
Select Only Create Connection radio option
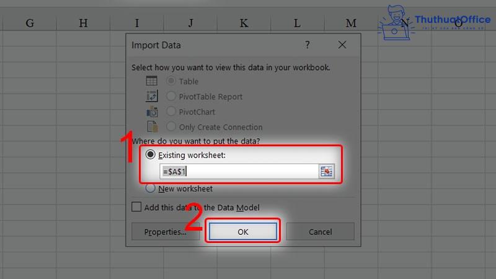171,126
